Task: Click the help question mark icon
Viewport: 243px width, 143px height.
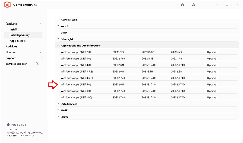Action: tap(193, 5)
